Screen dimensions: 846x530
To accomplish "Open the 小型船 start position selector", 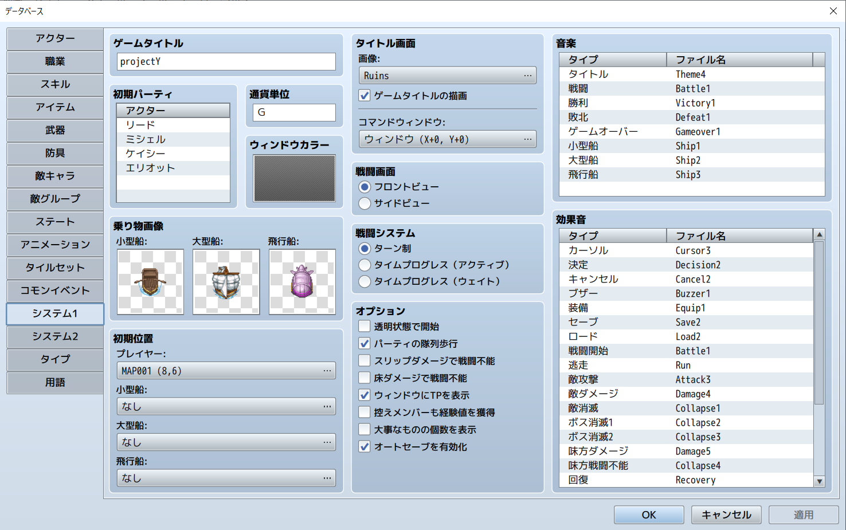I will 226,406.
